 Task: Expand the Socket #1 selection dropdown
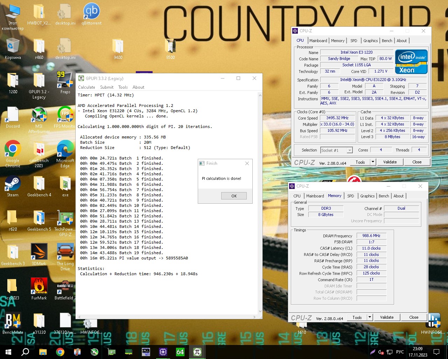click(349, 150)
